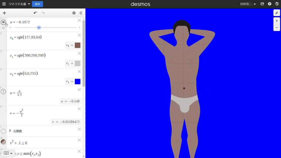Undo the last edit

[35, 13]
